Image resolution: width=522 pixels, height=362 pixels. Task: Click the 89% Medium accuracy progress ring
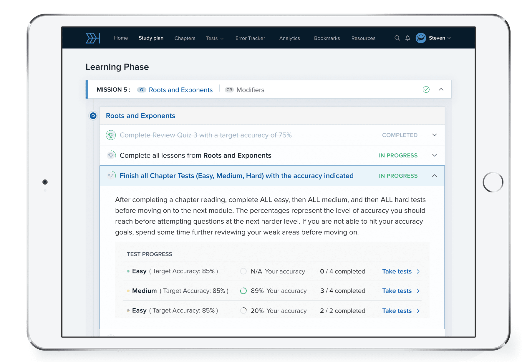(x=243, y=291)
